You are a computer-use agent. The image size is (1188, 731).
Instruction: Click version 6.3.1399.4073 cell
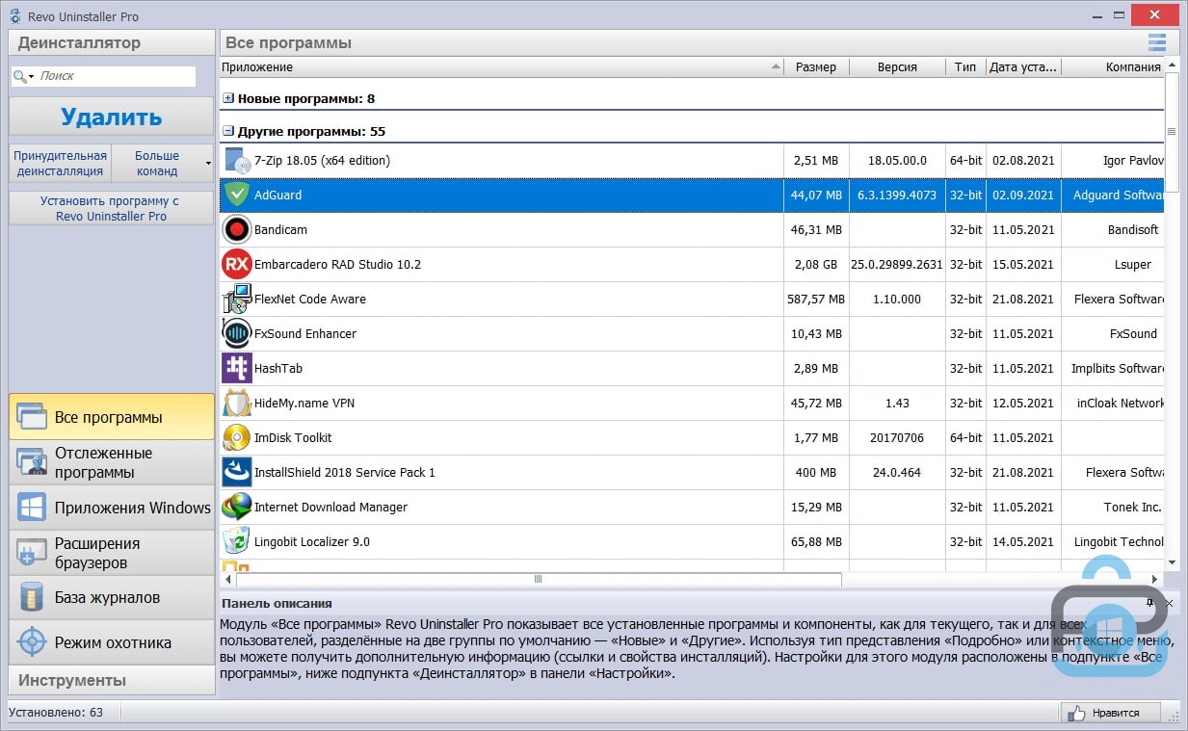897,195
